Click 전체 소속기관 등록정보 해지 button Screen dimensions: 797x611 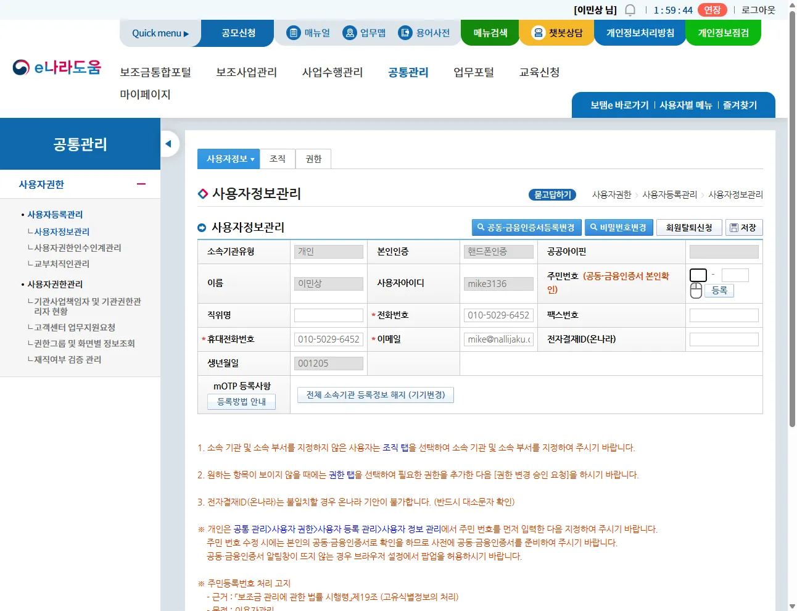[x=376, y=395]
